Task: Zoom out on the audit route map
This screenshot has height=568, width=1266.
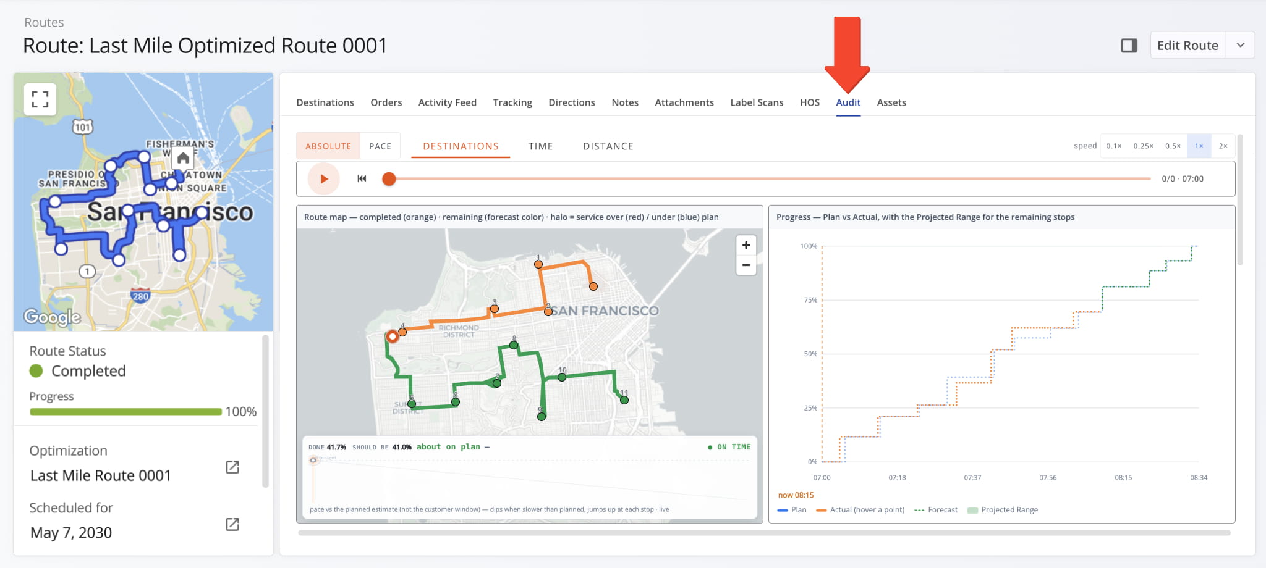Action: point(746,265)
